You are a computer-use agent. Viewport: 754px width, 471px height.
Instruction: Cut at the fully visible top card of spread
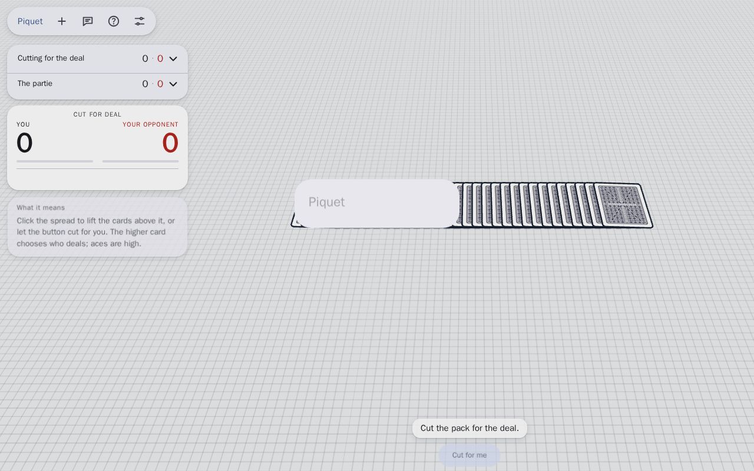click(x=623, y=205)
